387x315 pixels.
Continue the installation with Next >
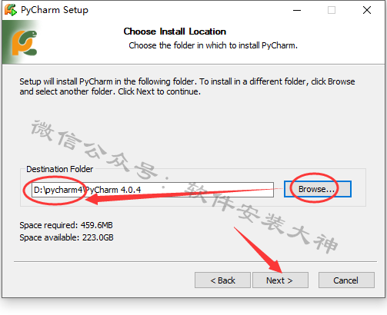pyautogui.click(x=280, y=280)
